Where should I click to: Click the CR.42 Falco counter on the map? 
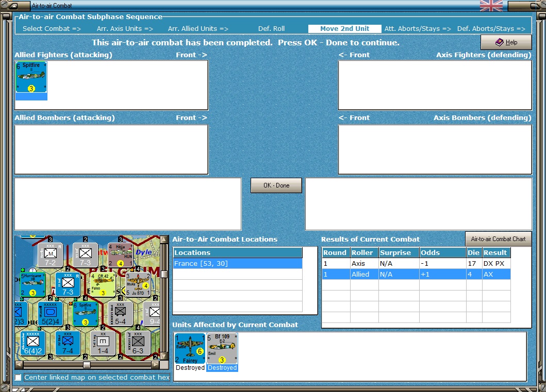click(x=103, y=284)
